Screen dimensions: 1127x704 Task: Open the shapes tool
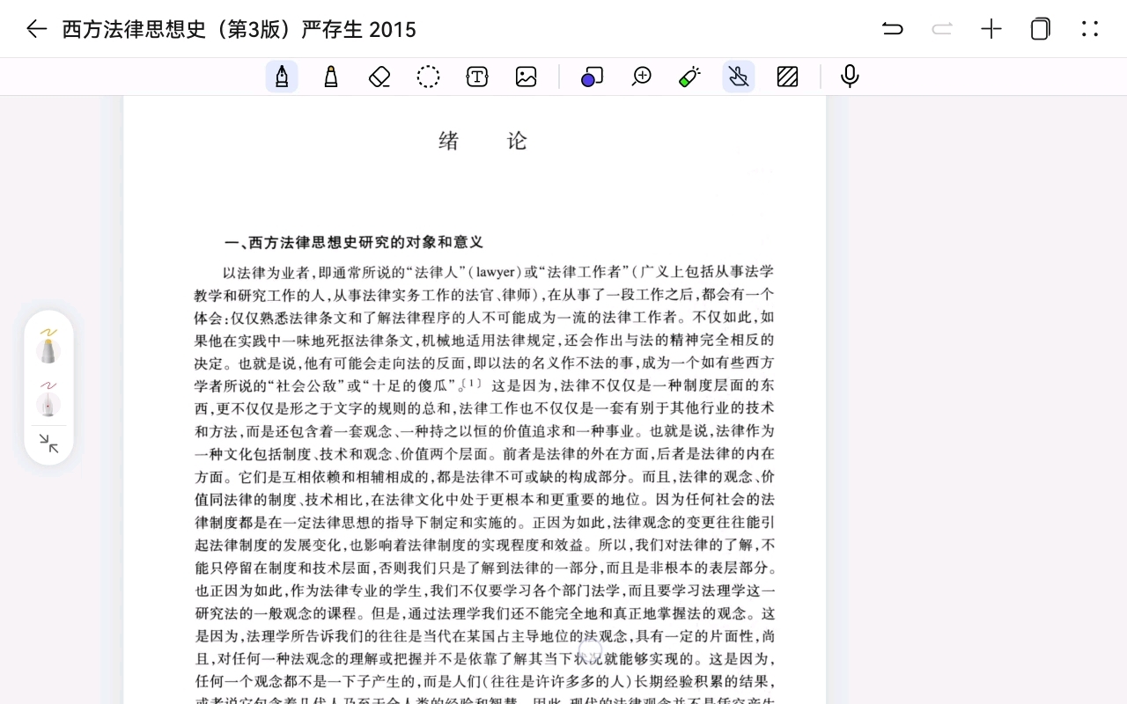point(592,77)
